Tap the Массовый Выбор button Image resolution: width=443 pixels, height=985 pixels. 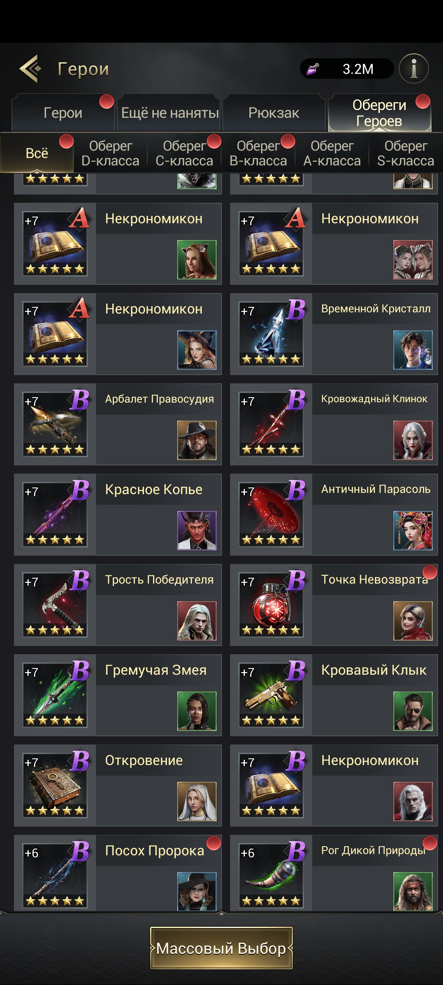tap(221, 948)
